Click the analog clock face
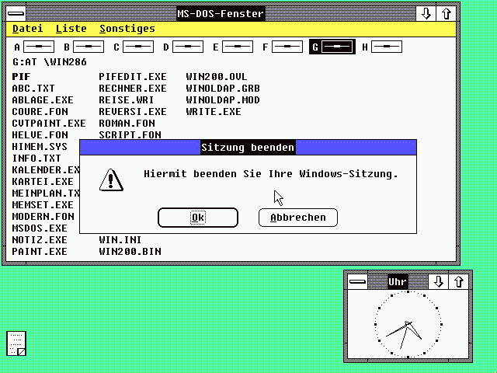This screenshot has width=497, height=373. coord(408,326)
